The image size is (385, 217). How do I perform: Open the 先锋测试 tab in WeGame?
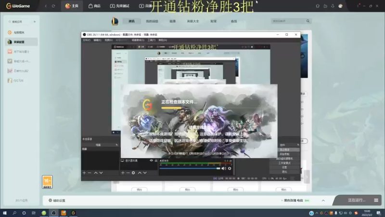pyautogui.click(x=119, y=6)
